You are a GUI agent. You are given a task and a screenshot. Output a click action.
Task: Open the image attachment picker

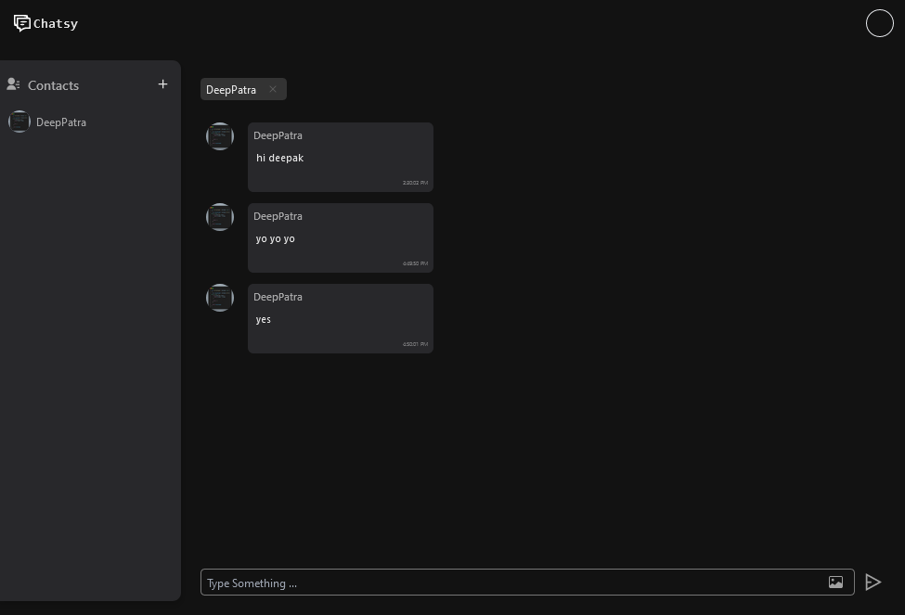tap(835, 582)
